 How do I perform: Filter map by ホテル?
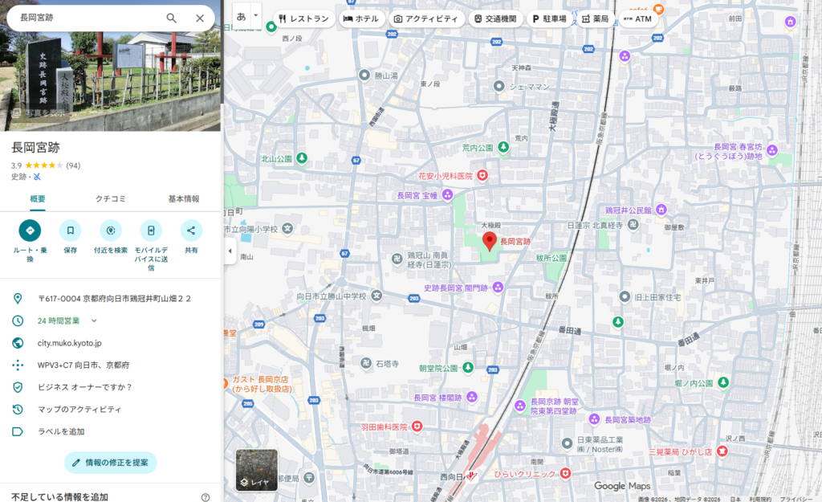pos(360,18)
